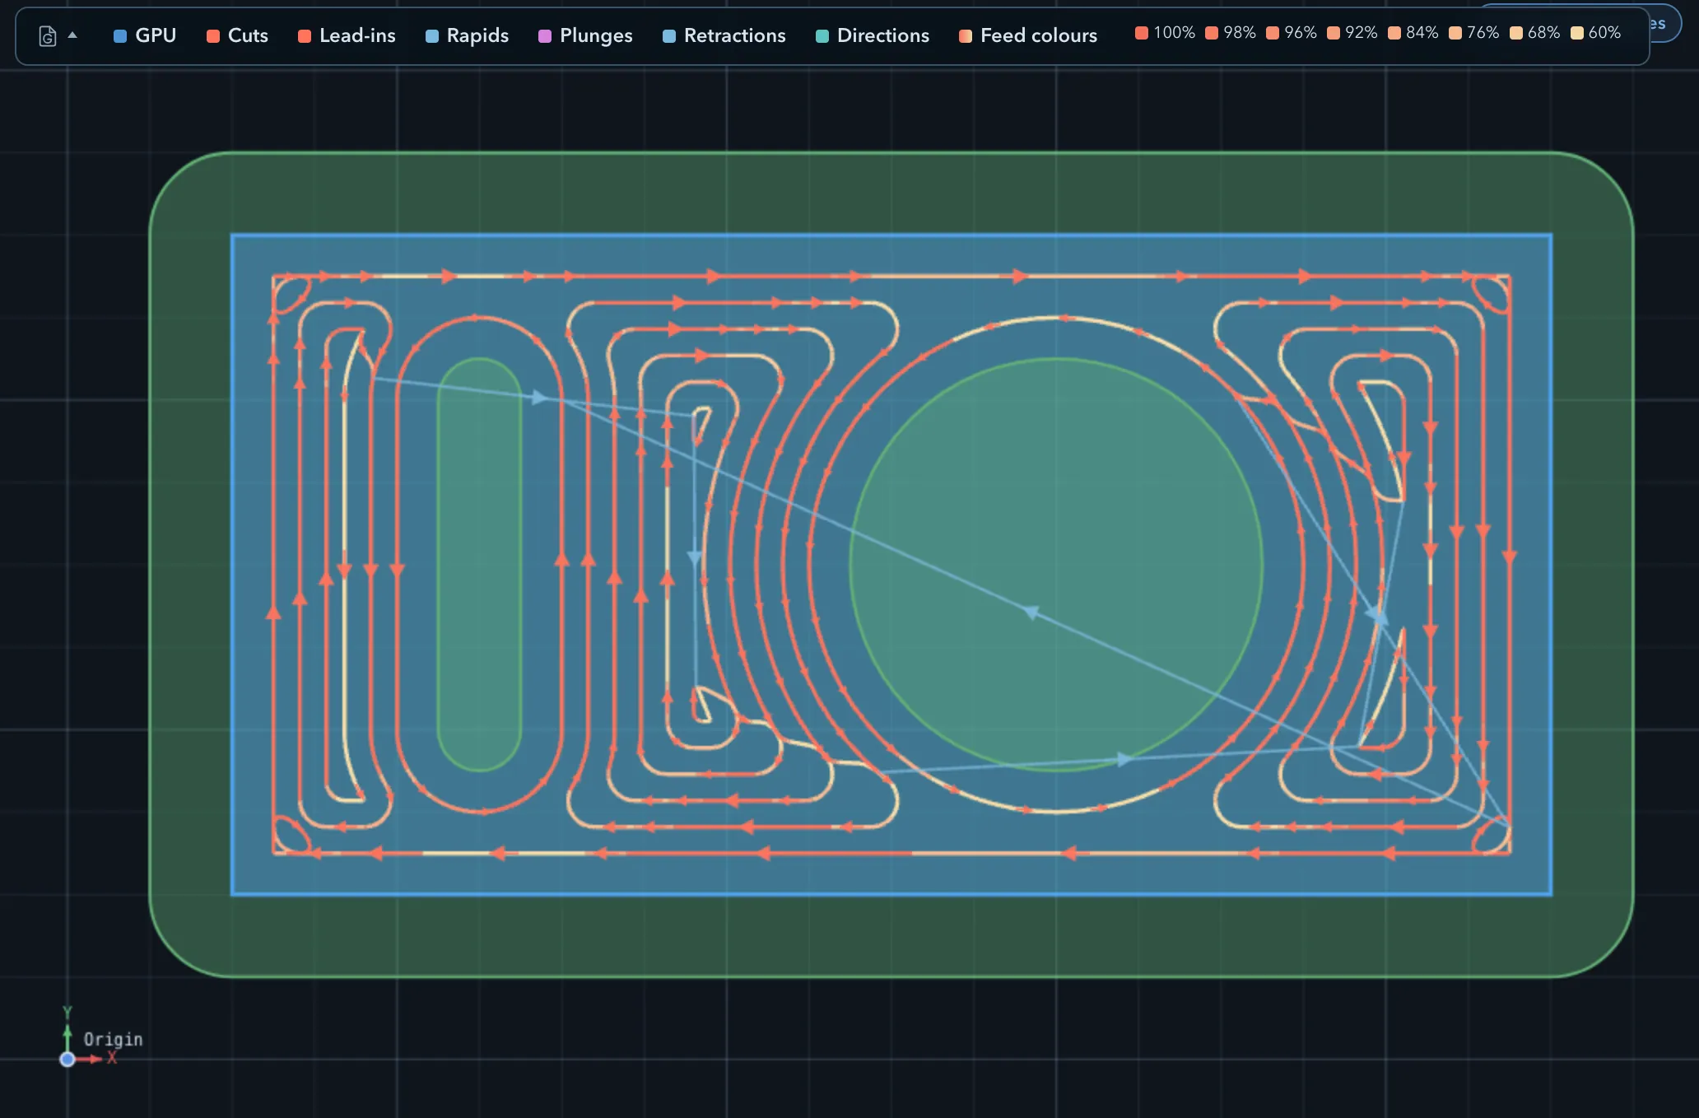Click the G-code file icon
The image size is (1699, 1118).
click(48, 36)
